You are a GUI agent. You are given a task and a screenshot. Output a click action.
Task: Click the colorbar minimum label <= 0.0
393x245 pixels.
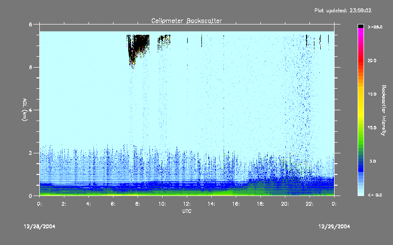[x=375, y=195]
